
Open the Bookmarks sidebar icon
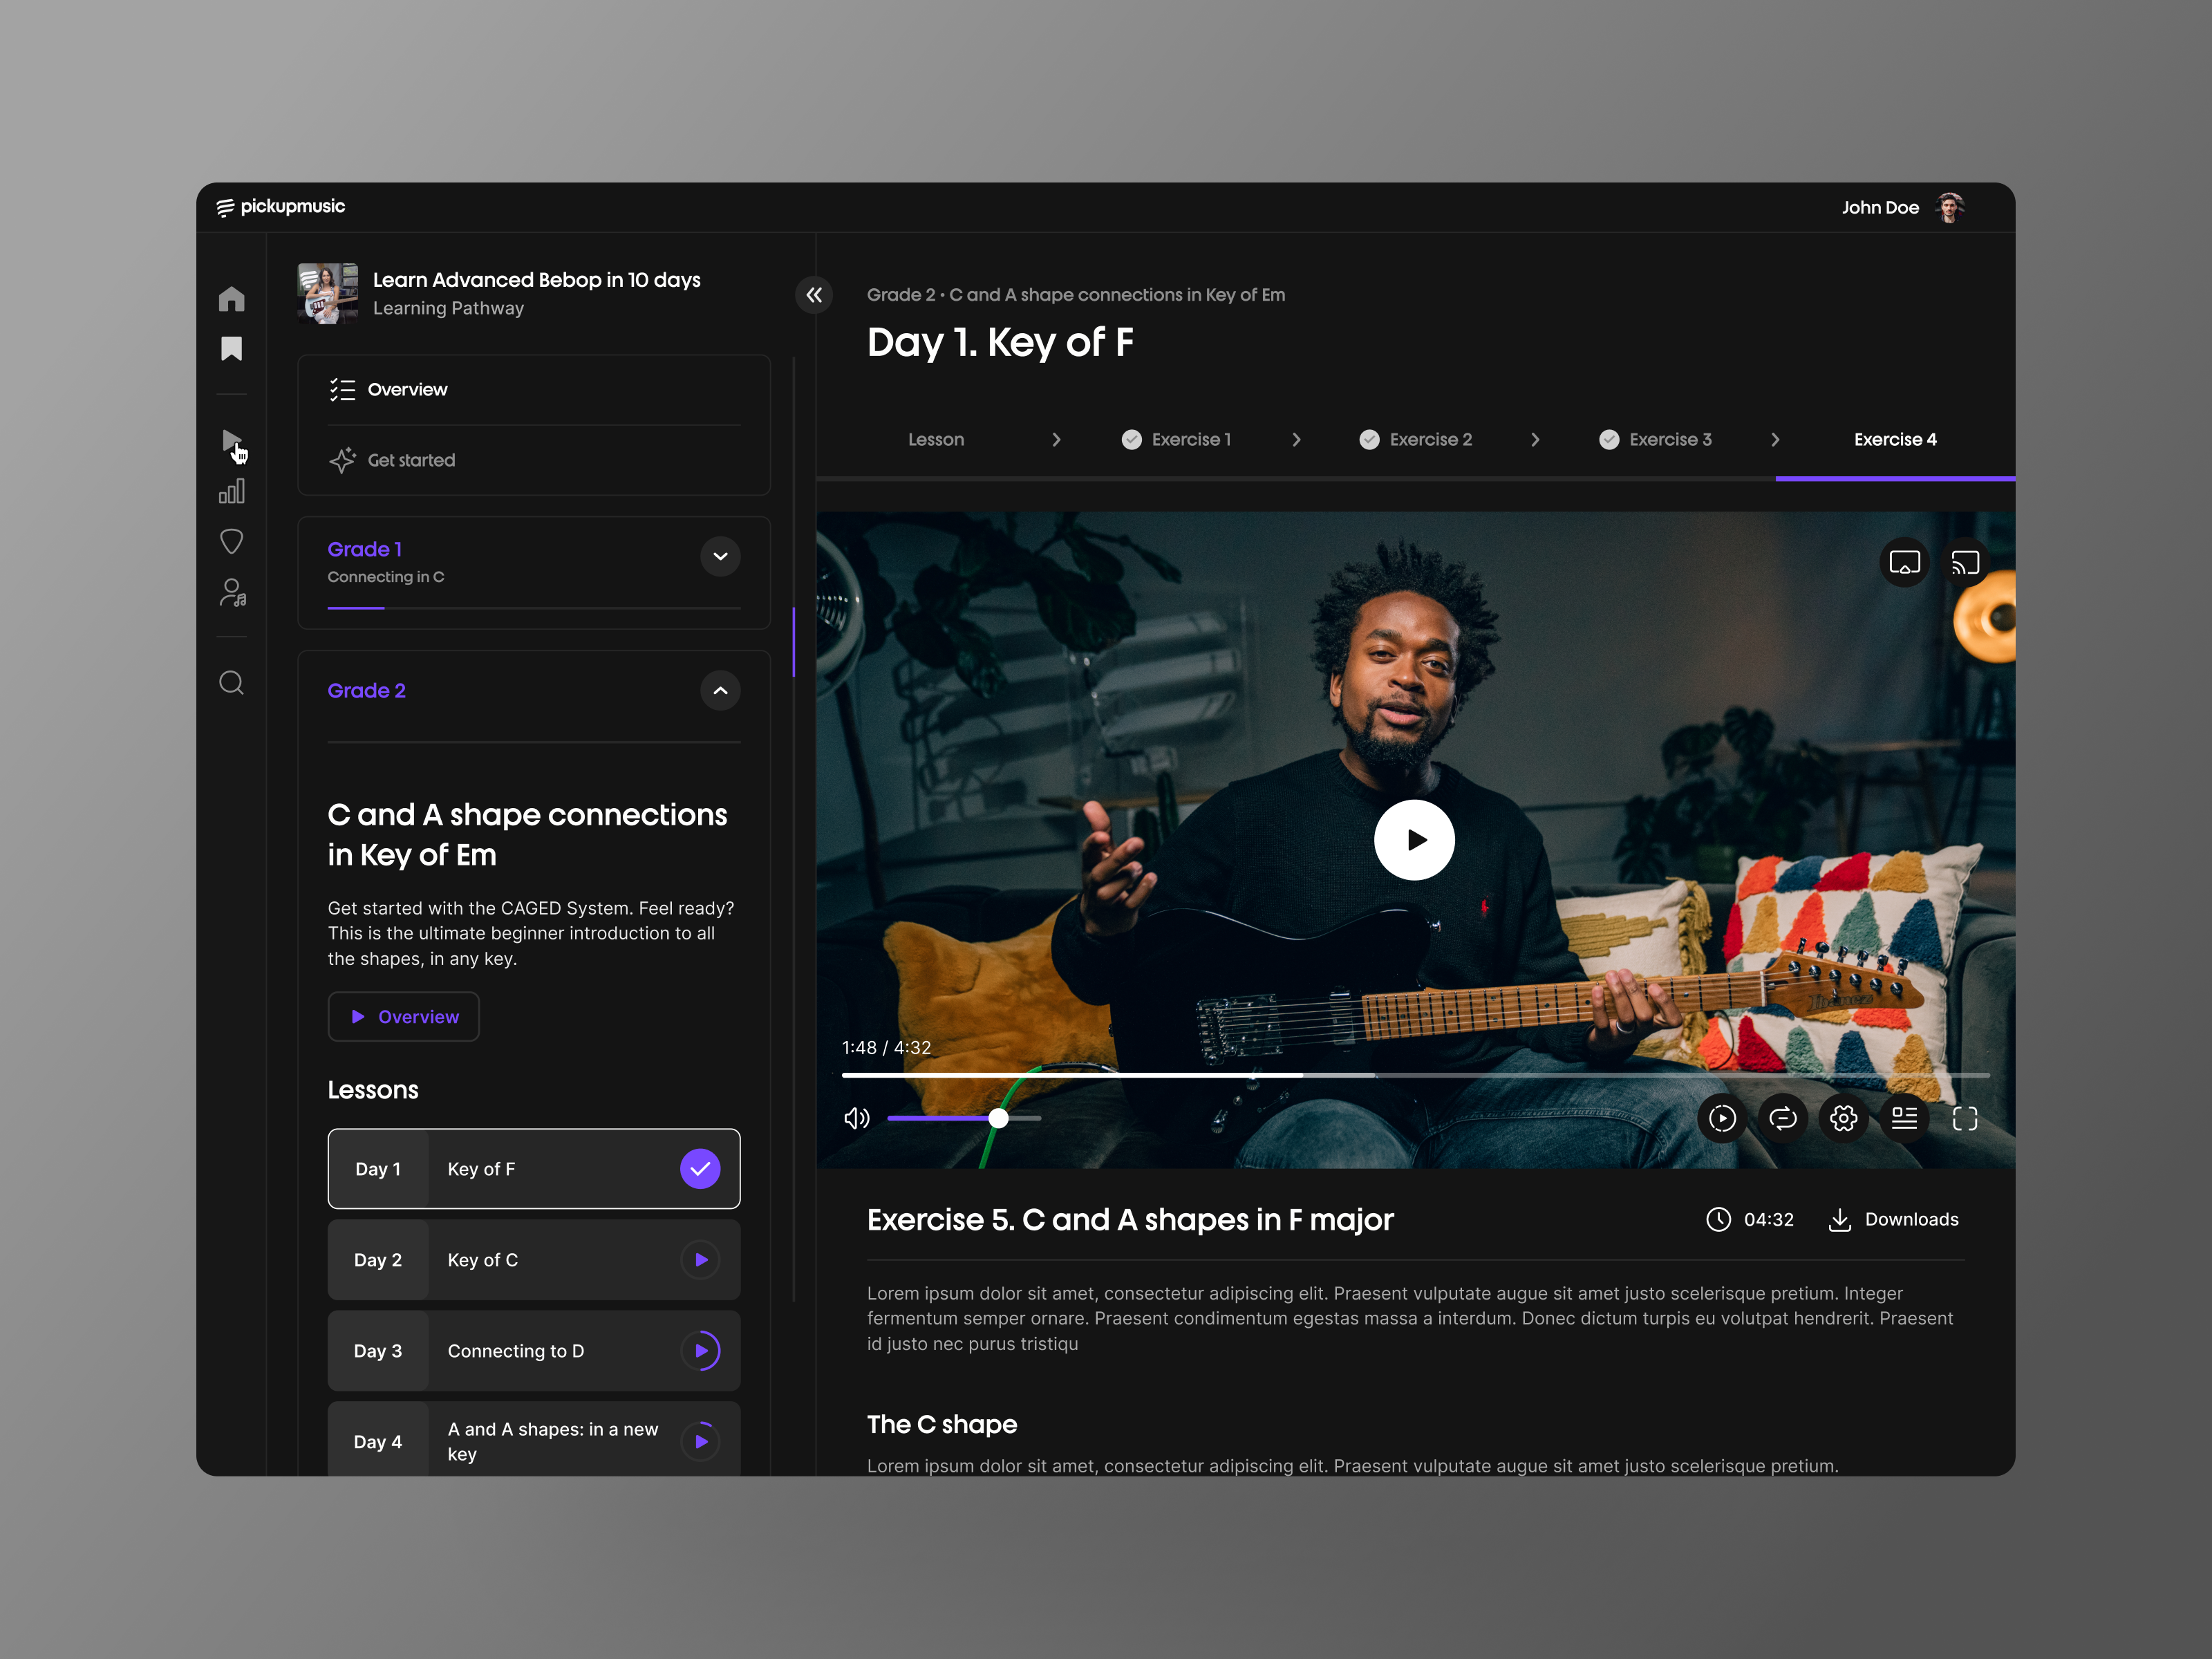click(x=232, y=347)
